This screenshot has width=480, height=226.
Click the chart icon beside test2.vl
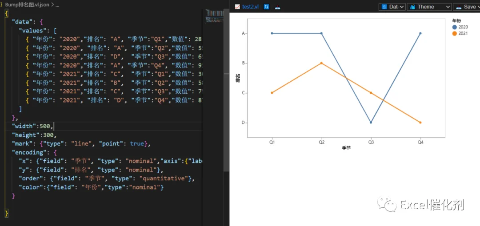(237, 7)
